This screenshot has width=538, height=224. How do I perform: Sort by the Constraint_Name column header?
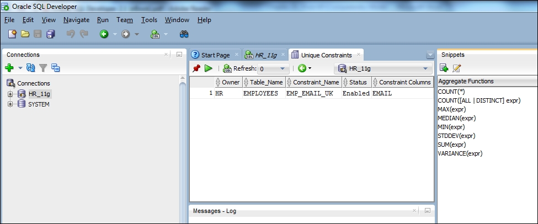tap(313, 82)
